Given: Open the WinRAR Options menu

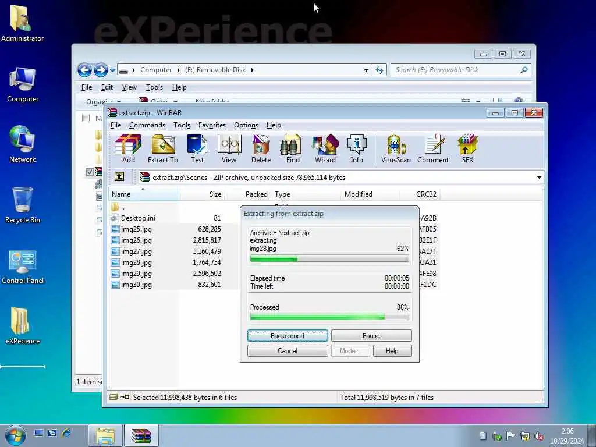Looking at the screenshot, I should [246, 125].
